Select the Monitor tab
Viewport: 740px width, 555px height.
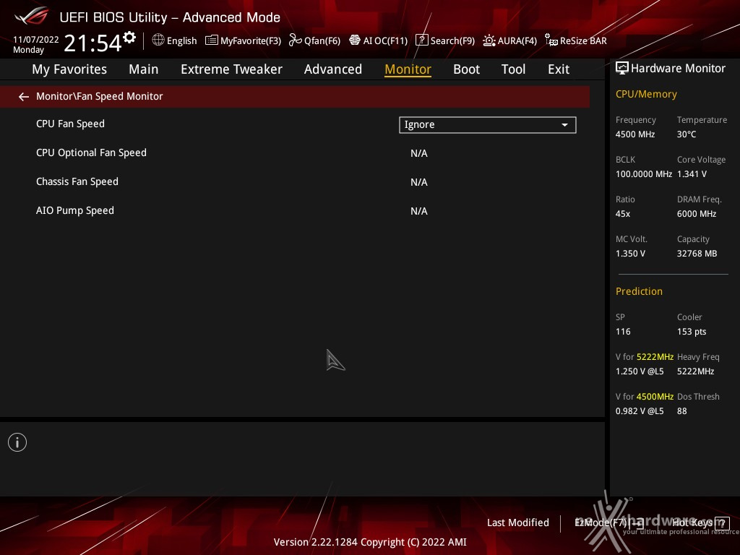tap(408, 69)
